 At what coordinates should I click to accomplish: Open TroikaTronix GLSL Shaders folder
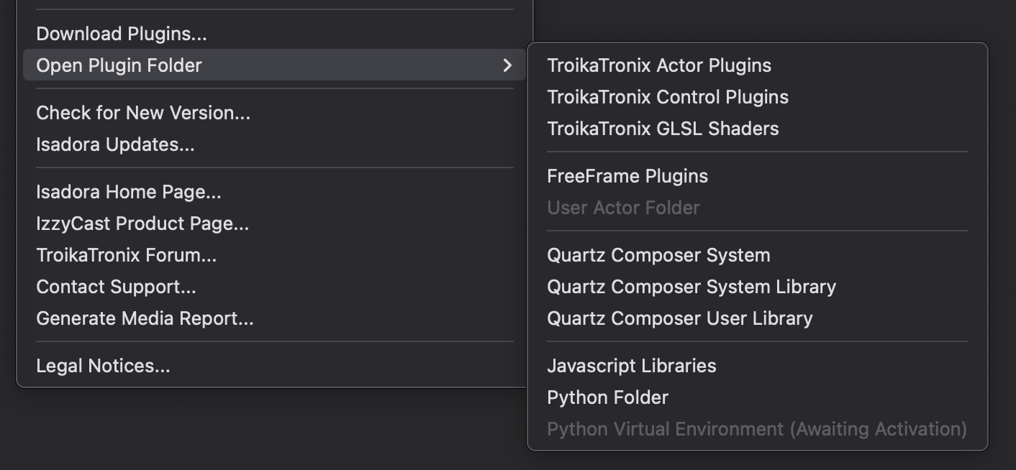coord(663,129)
